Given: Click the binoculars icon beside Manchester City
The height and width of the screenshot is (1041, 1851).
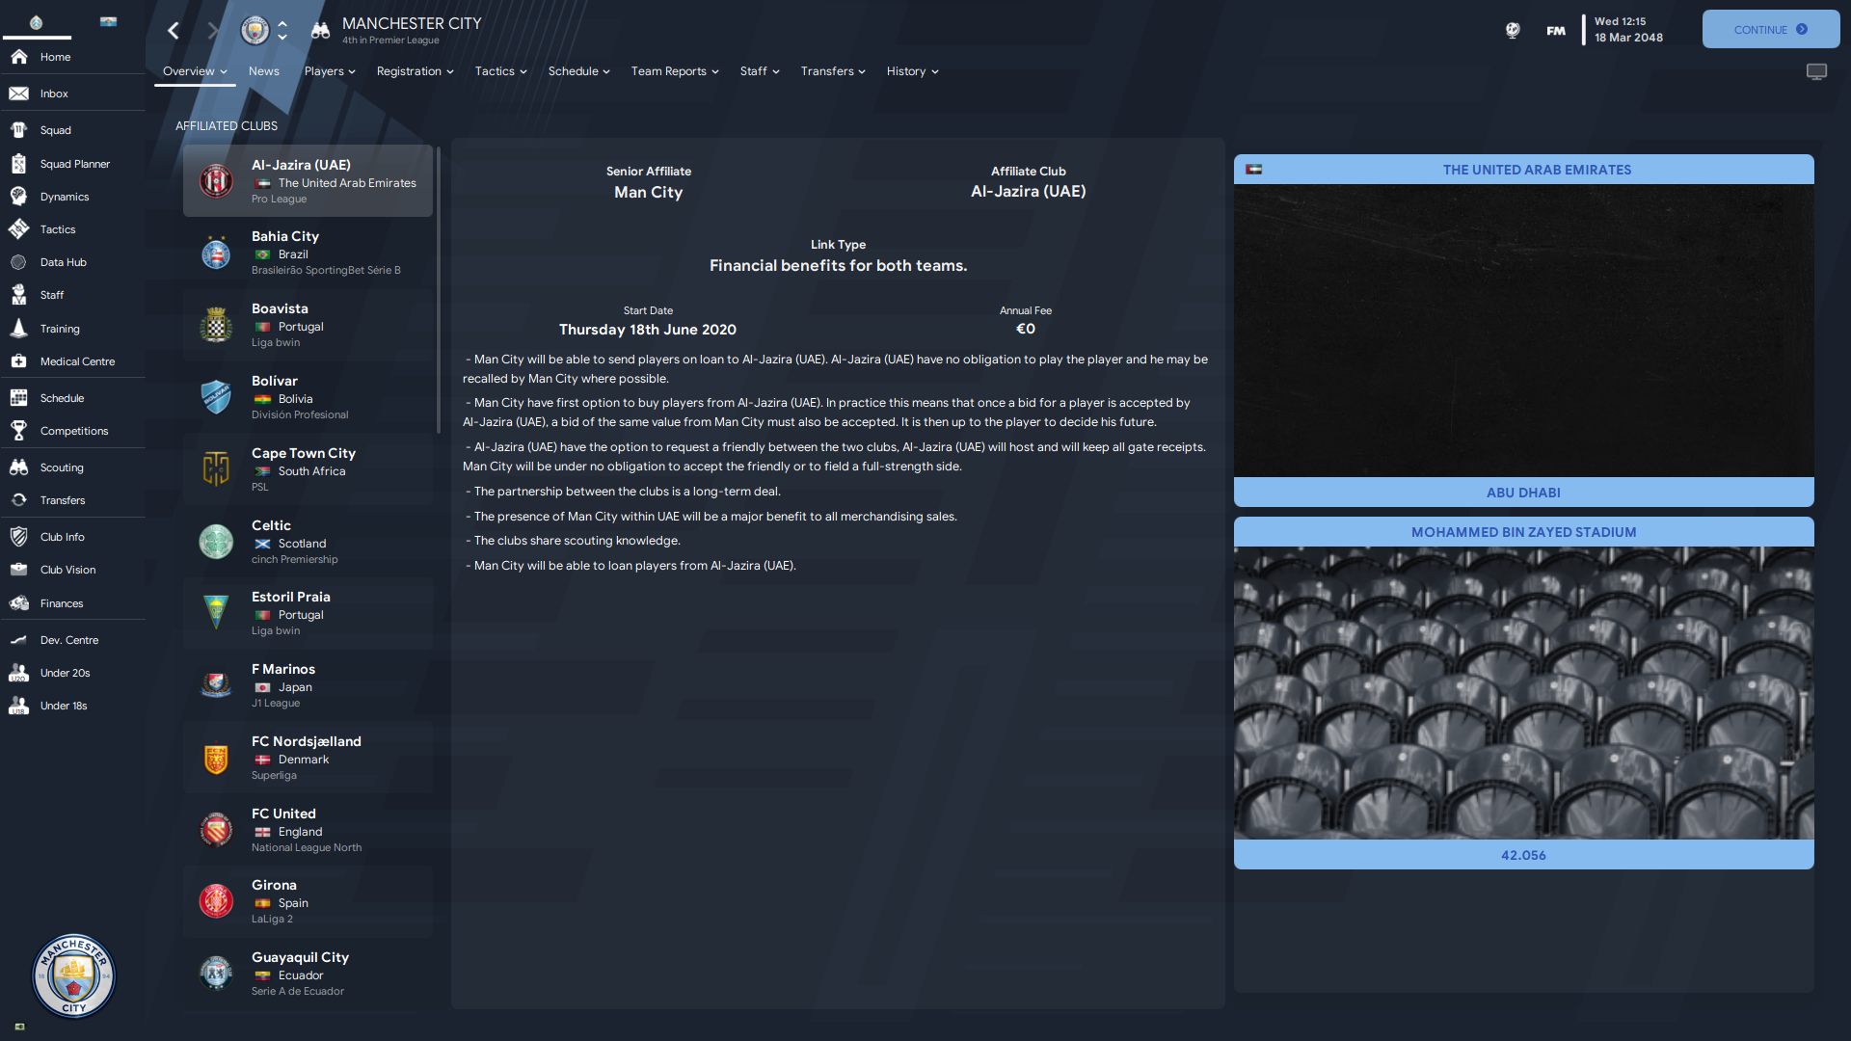Looking at the screenshot, I should [x=320, y=31].
